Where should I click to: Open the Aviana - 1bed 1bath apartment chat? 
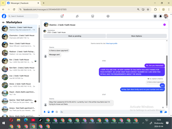pyautogui.click(x=19, y=109)
